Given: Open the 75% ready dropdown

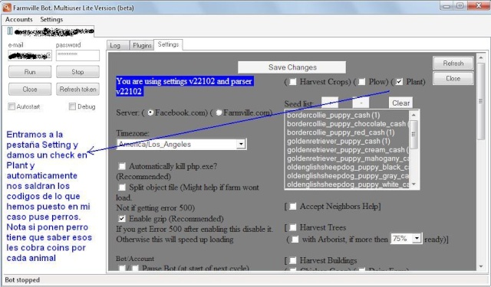Looking at the screenshot, I should pos(417,239).
